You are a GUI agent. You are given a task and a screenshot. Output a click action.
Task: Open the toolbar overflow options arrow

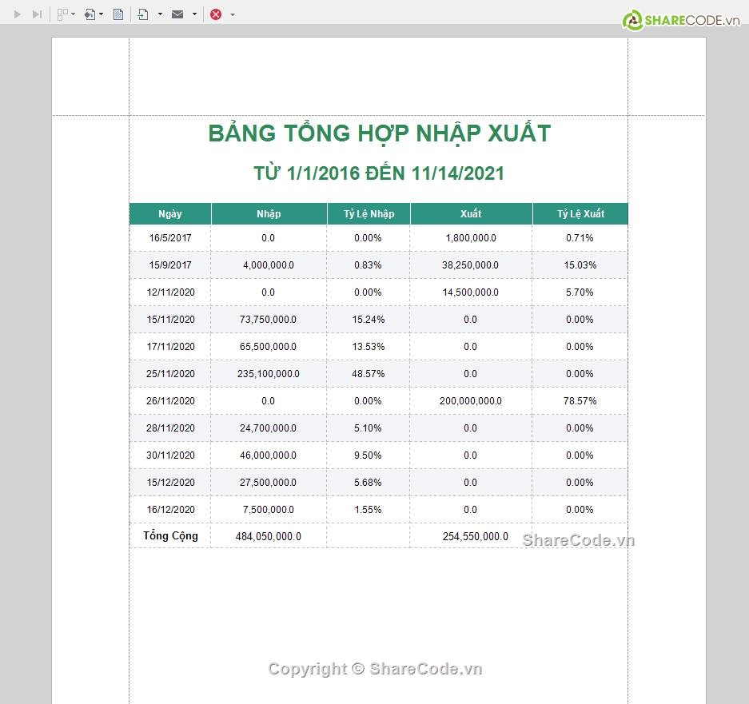pos(233,14)
